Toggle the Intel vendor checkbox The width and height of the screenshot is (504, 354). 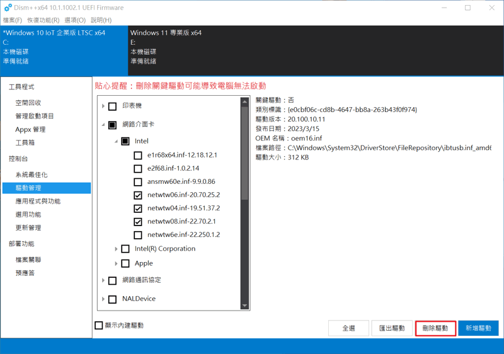125,141
